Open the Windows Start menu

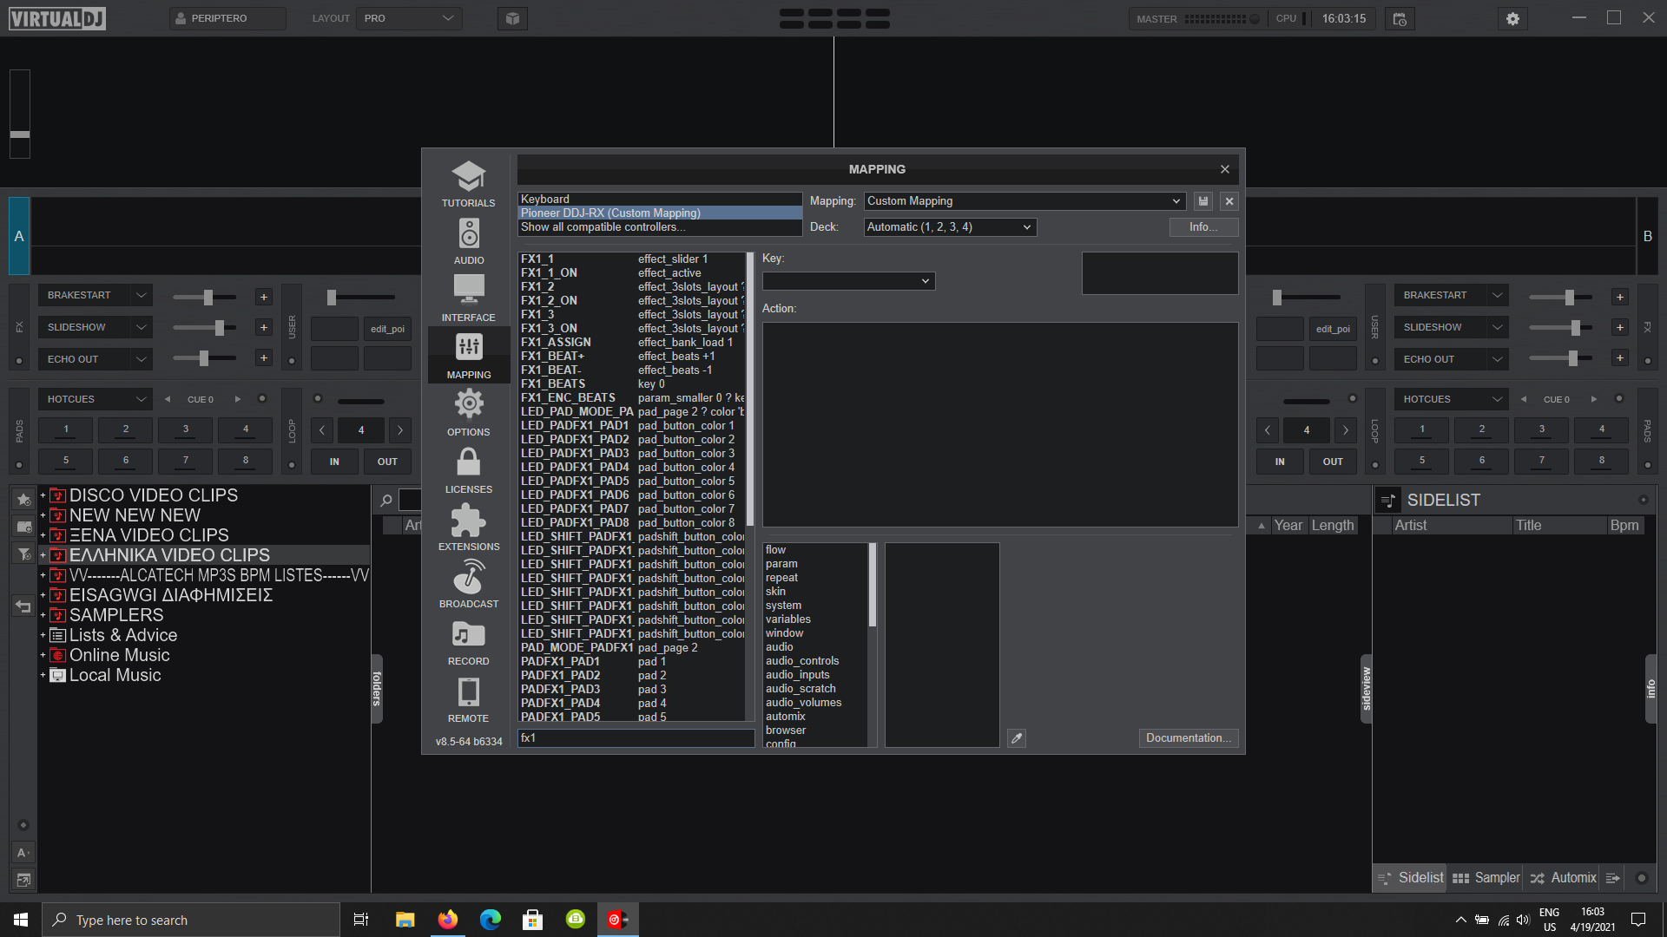(x=21, y=920)
